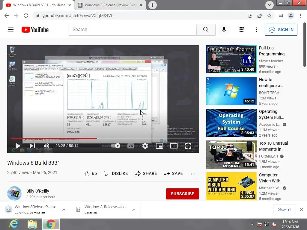Reload the YouTube page
Image resolution: width=307 pixels, height=230 pixels.
[26, 16]
